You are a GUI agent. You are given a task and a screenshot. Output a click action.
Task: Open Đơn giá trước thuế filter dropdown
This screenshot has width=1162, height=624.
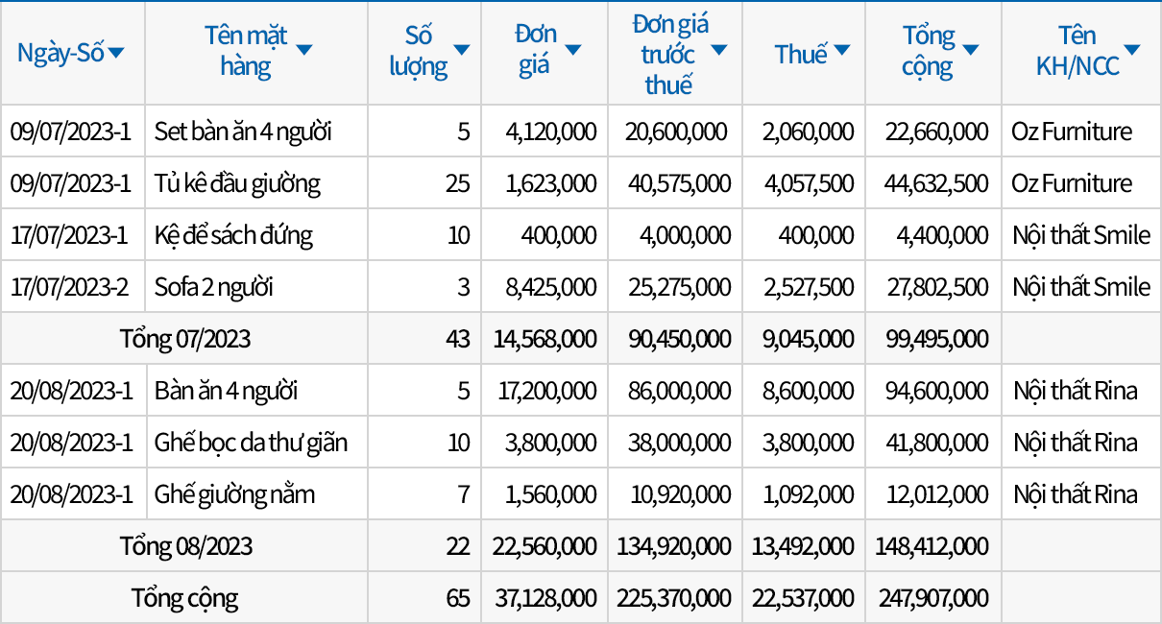point(718,50)
